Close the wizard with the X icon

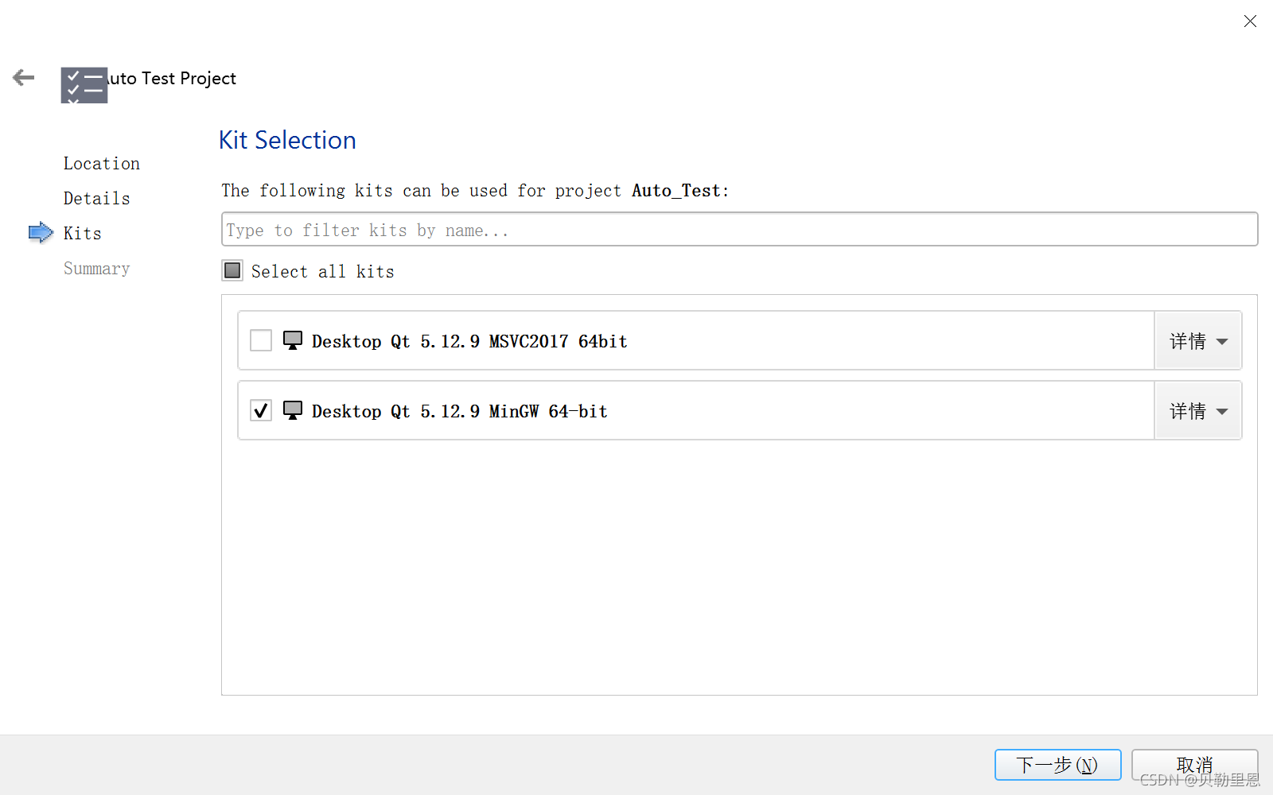pyautogui.click(x=1250, y=21)
